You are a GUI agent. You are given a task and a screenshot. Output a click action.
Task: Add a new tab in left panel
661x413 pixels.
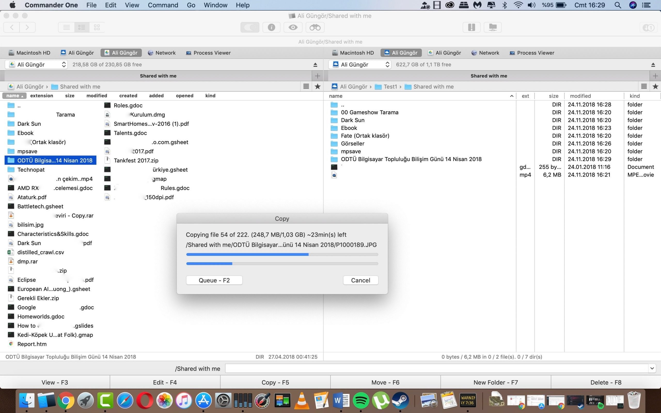(317, 76)
